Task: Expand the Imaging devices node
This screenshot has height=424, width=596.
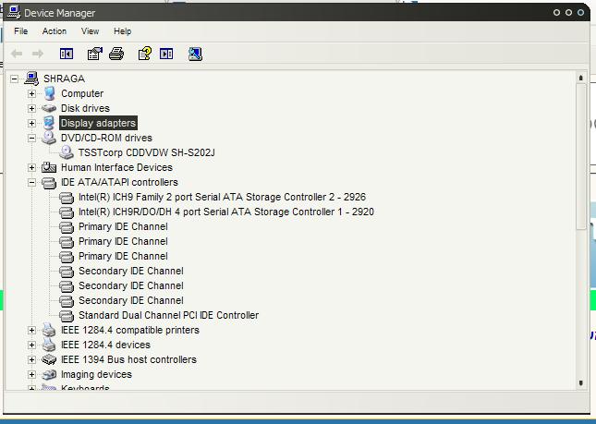Action: [32, 374]
